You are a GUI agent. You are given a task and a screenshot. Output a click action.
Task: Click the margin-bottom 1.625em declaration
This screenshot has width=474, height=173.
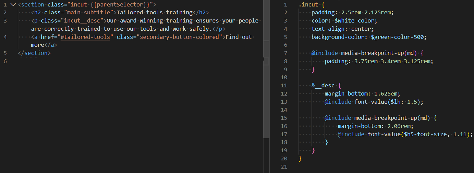[x=362, y=93]
